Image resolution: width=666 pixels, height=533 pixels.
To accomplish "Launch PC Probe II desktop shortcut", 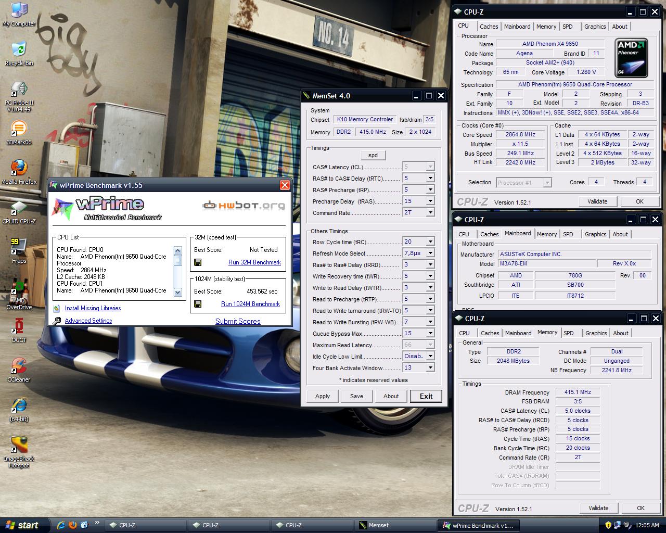I will pos(19,96).
